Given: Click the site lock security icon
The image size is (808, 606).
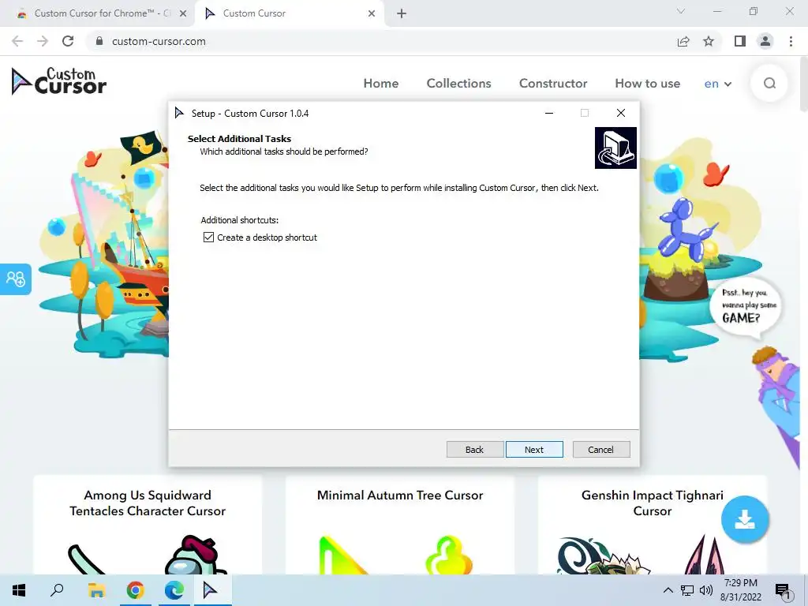Looking at the screenshot, I should click(x=100, y=41).
